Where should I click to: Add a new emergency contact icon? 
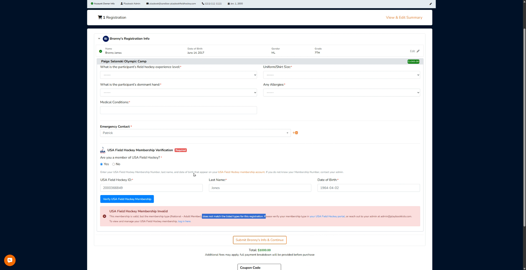pyautogui.click(x=295, y=133)
